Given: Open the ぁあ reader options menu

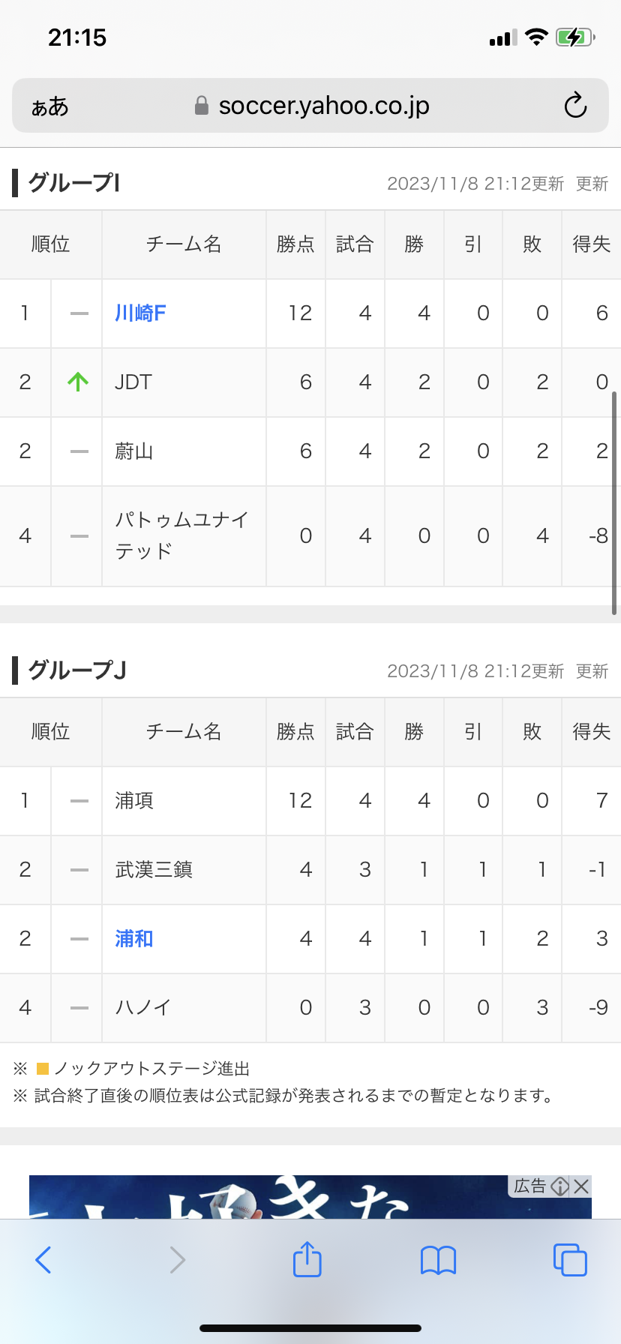Looking at the screenshot, I should (x=49, y=106).
